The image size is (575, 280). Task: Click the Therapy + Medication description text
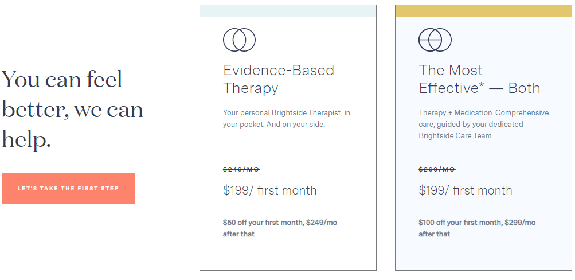(484, 124)
